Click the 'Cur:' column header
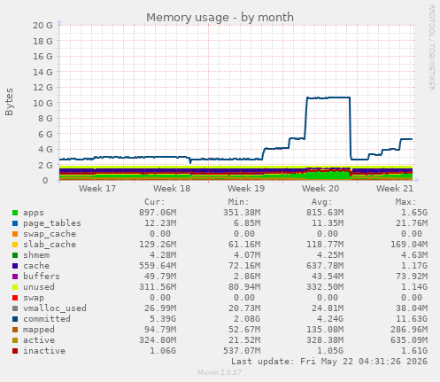 (155, 202)
